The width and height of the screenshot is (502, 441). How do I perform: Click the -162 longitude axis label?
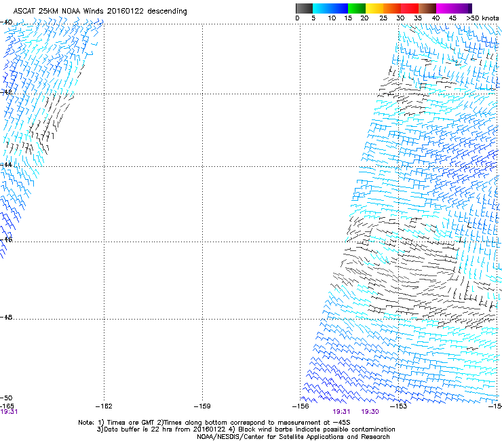click(104, 406)
